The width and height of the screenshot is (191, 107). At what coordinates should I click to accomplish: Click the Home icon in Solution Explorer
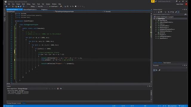click(x=159, y=12)
